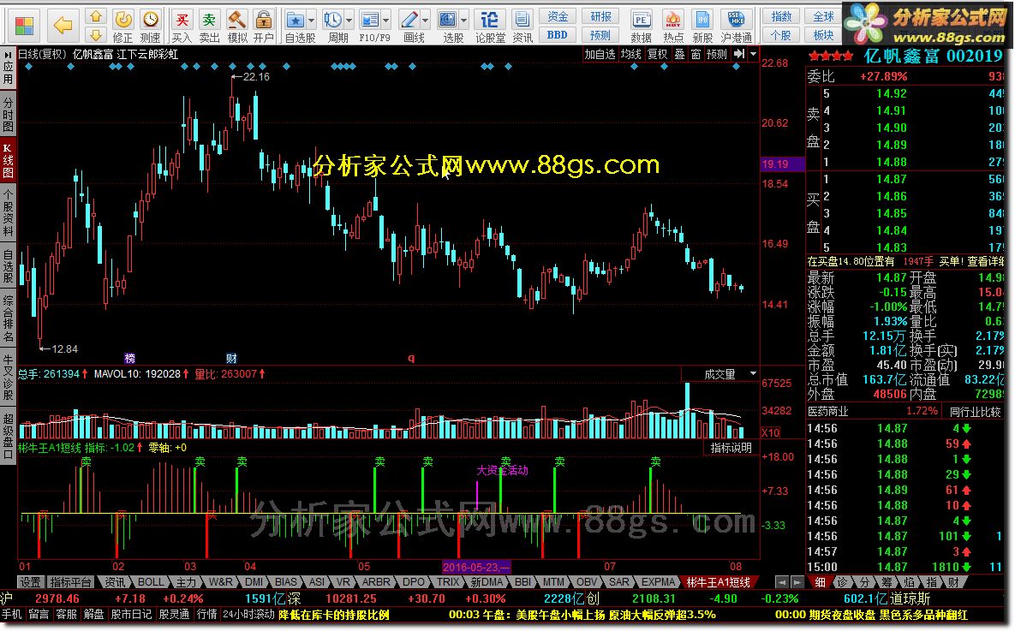Image resolution: width=1015 pixels, height=631 pixels.
Task: Click the colorful home grid icon
Action: 24,26
